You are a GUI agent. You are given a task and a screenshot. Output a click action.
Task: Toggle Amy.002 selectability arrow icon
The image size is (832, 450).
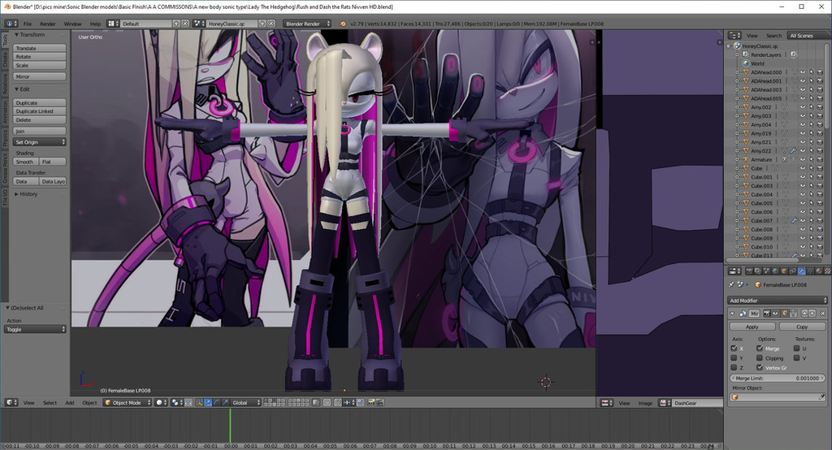(812, 107)
